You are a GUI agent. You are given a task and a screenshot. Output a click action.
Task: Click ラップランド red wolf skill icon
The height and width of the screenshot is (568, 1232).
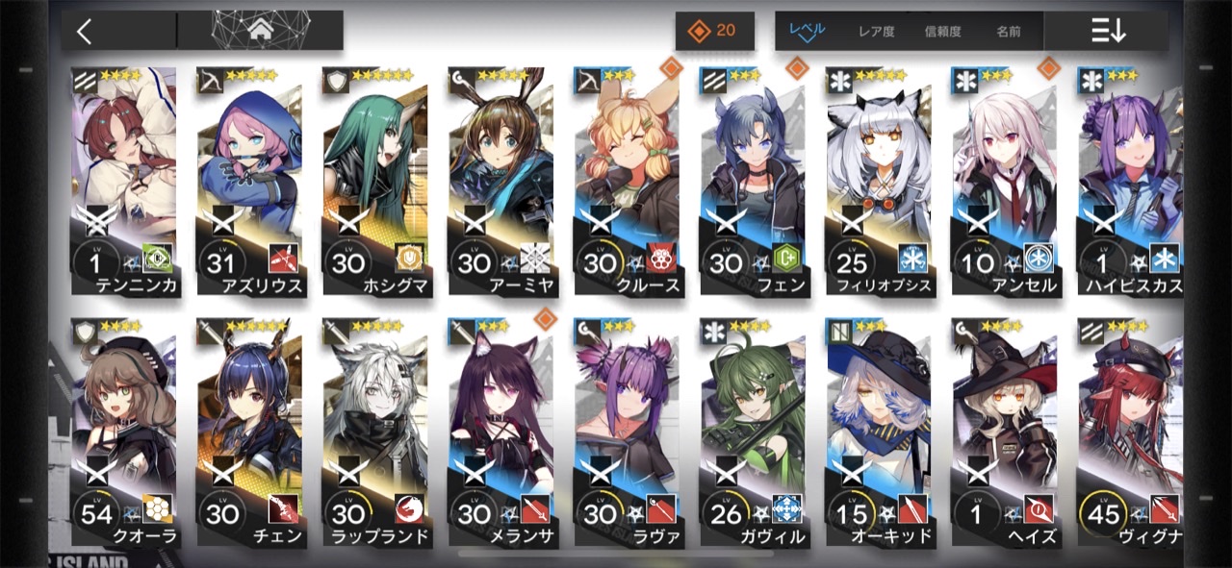[409, 509]
